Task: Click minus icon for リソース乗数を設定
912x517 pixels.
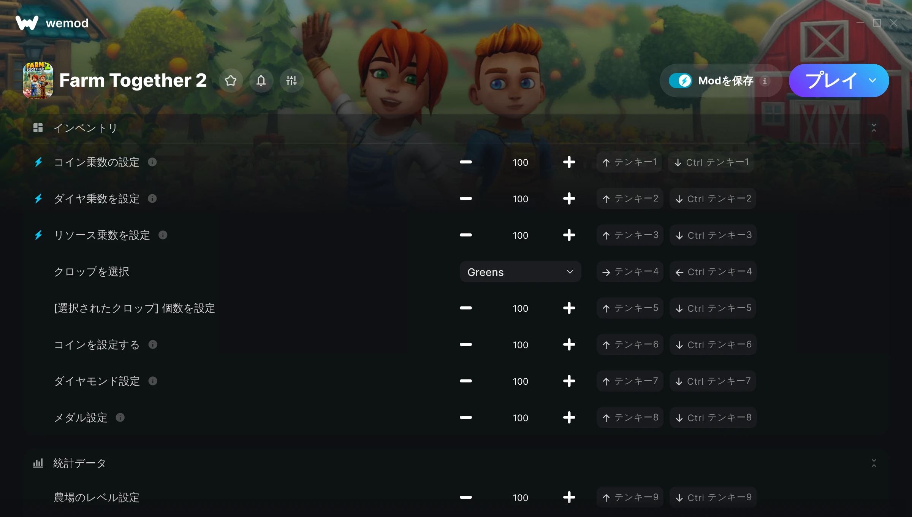Action: point(465,235)
